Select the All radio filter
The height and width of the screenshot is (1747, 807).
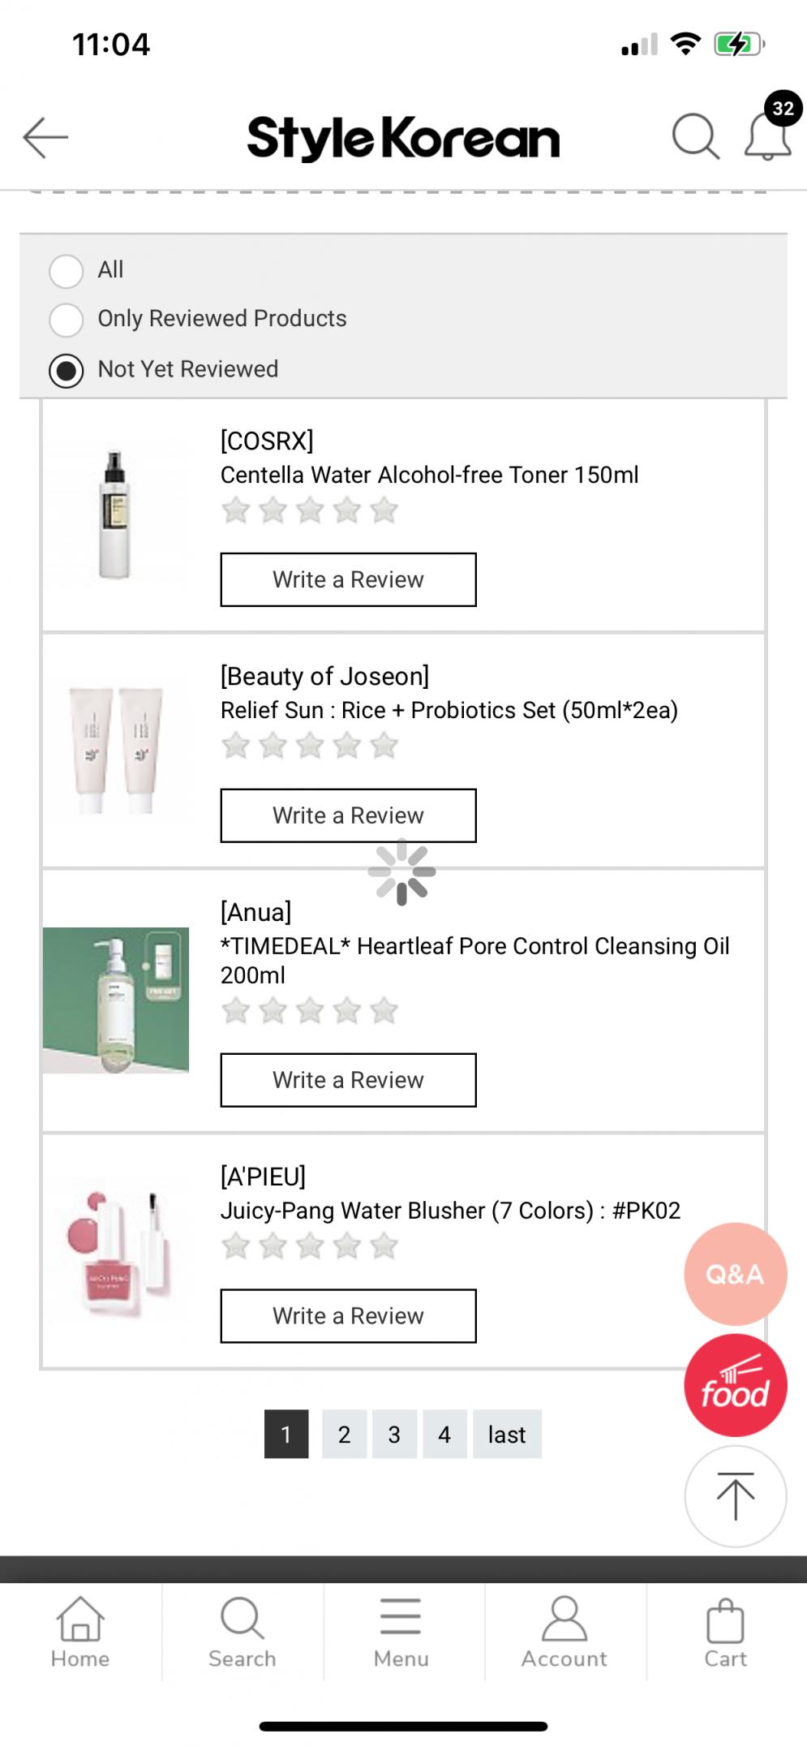coord(67,271)
